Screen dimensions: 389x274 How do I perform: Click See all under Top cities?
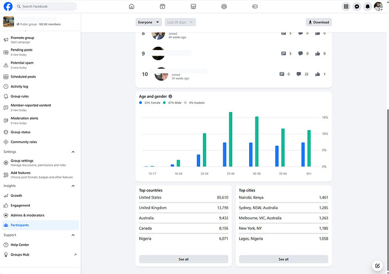[x=283, y=259]
